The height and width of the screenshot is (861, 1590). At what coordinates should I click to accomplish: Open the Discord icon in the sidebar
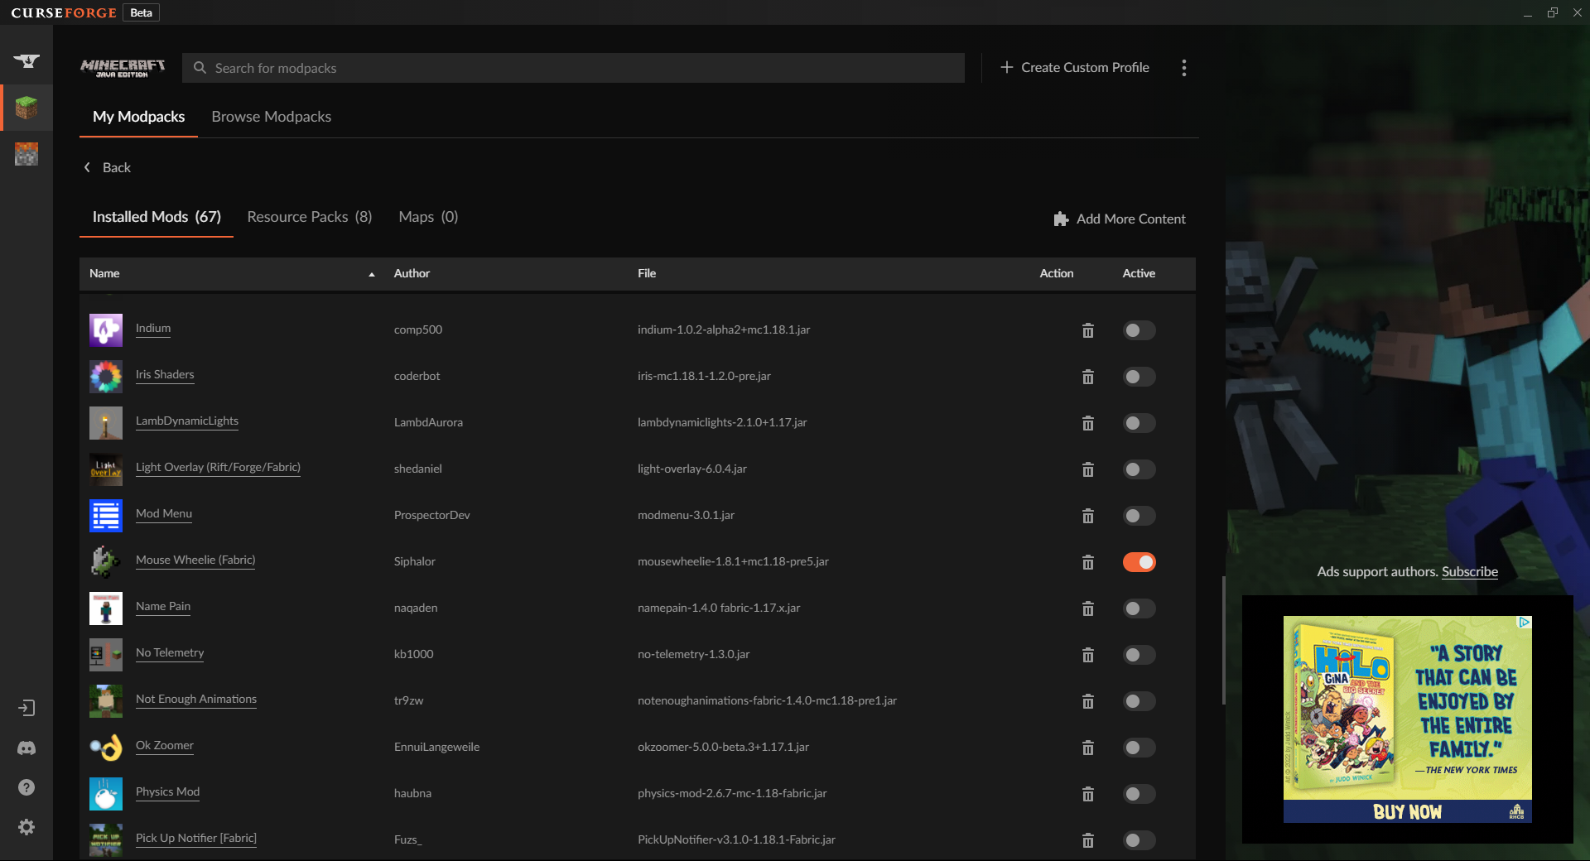(x=26, y=748)
